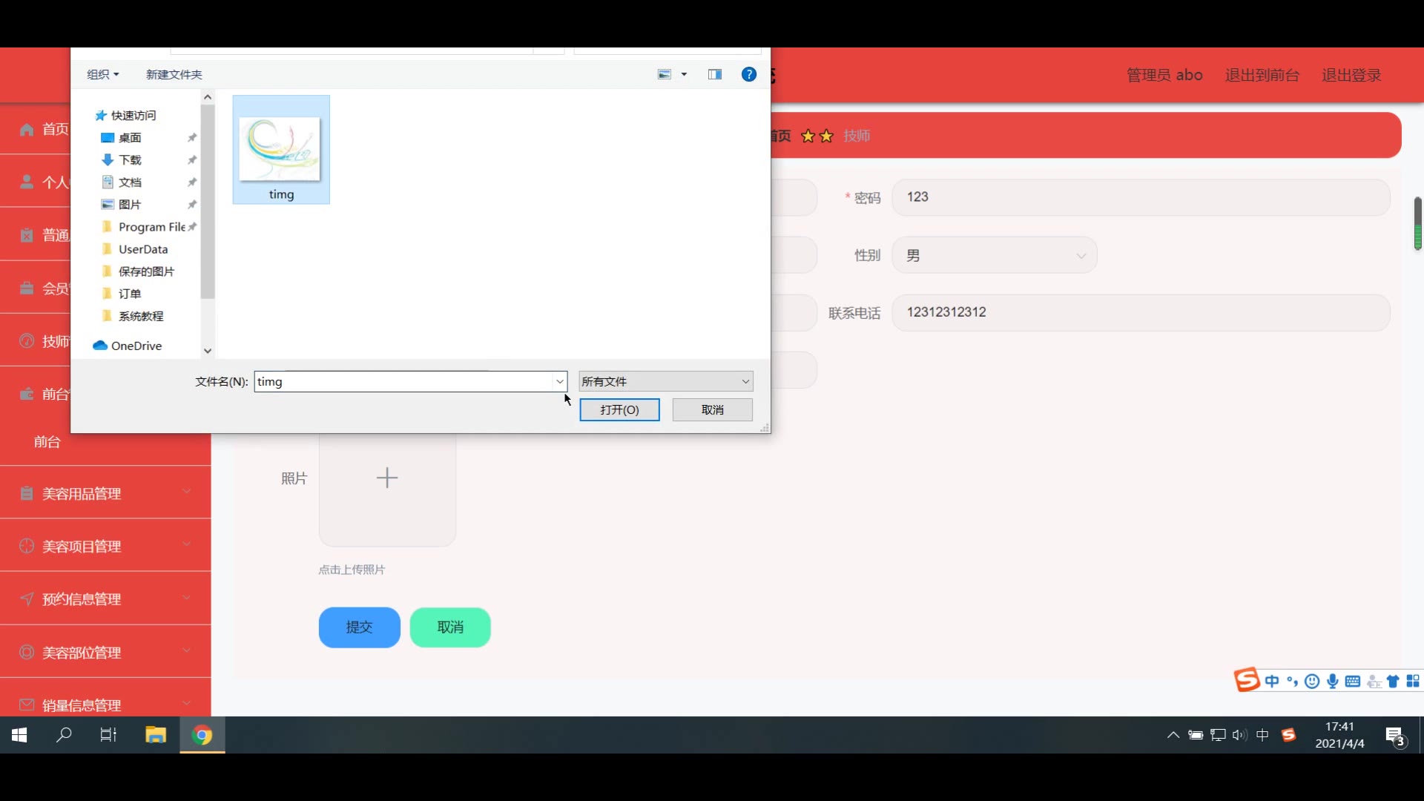Image resolution: width=1424 pixels, height=801 pixels.
Task: Click the 联系电话 phone input field
Action: tap(1140, 312)
